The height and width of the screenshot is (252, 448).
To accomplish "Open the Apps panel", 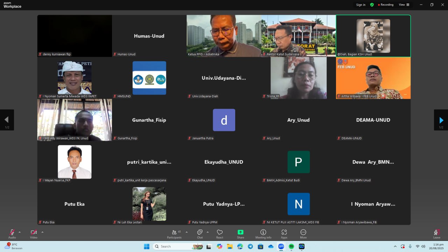I will click(x=284, y=232).
